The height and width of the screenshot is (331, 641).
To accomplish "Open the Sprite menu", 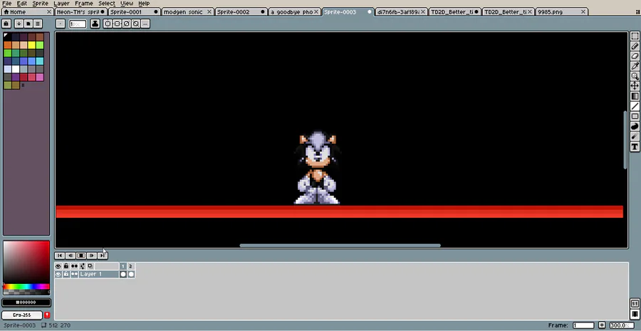I will click(x=41, y=4).
